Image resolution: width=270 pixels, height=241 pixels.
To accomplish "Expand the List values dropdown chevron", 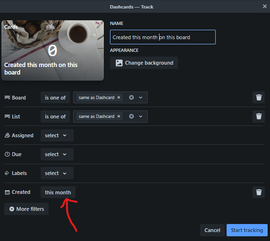I will 141,116.
